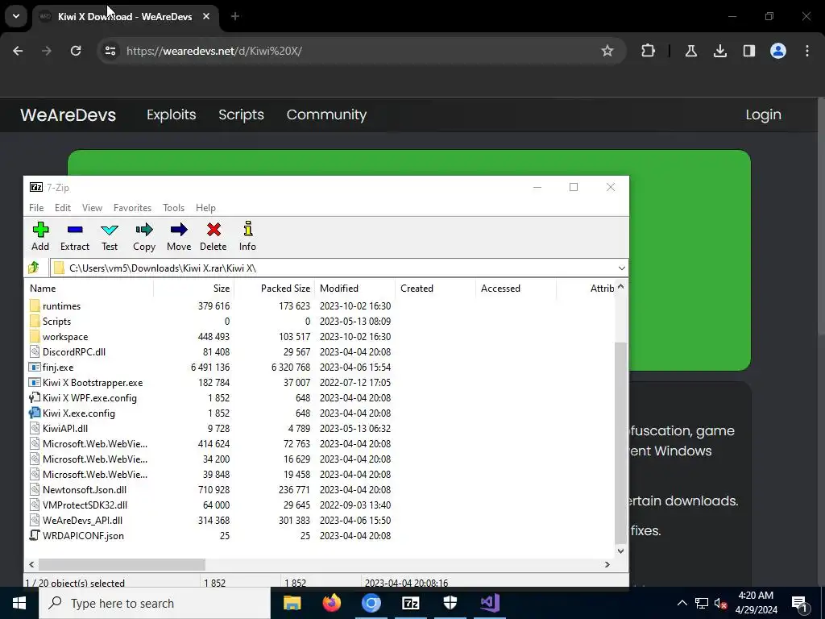Open the File menu in 7-Zip

pyautogui.click(x=36, y=208)
